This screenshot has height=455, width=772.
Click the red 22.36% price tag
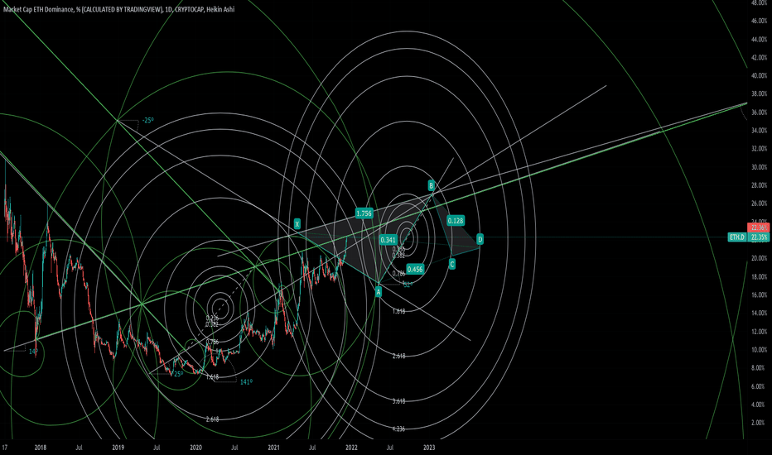pyautogui.click(x=758, y=227)
